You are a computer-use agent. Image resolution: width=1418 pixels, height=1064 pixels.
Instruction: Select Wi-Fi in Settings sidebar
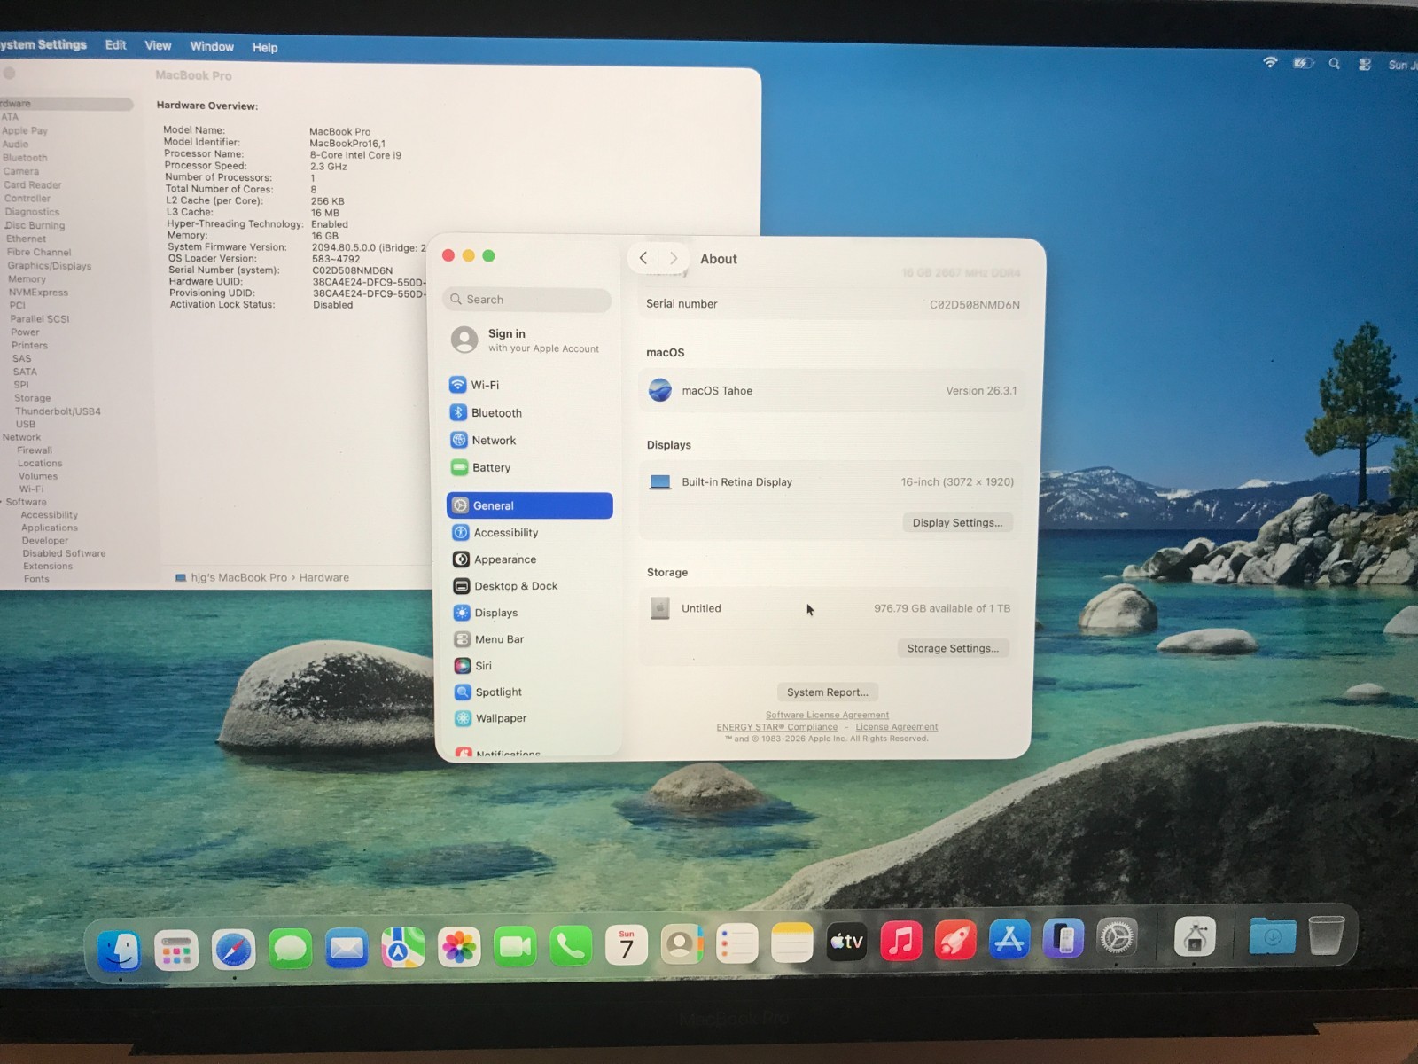click(x=529, y=385)
